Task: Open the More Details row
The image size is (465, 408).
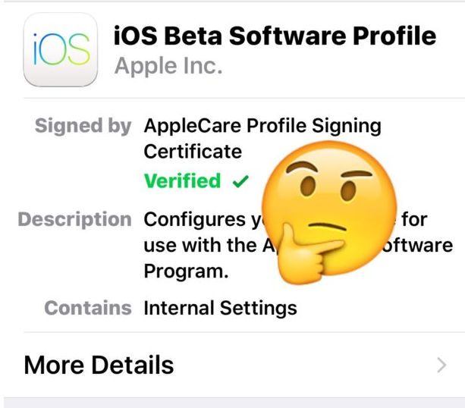Action: (234, 365)
